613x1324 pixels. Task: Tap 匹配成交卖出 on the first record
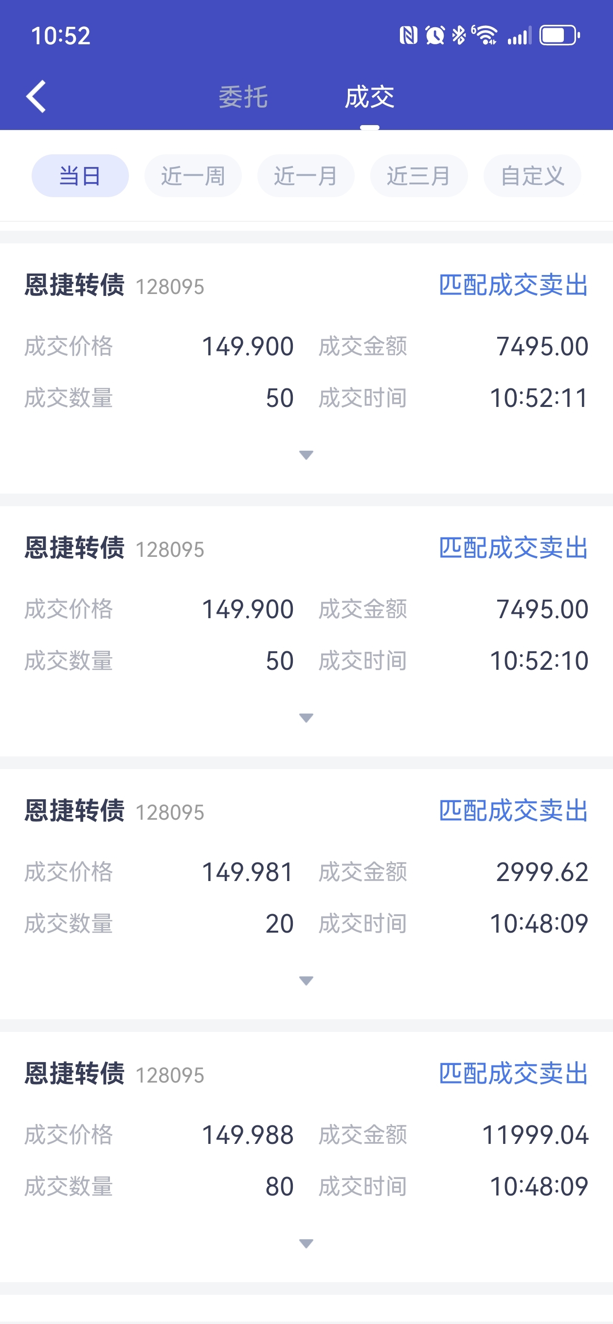coord(513,285)
